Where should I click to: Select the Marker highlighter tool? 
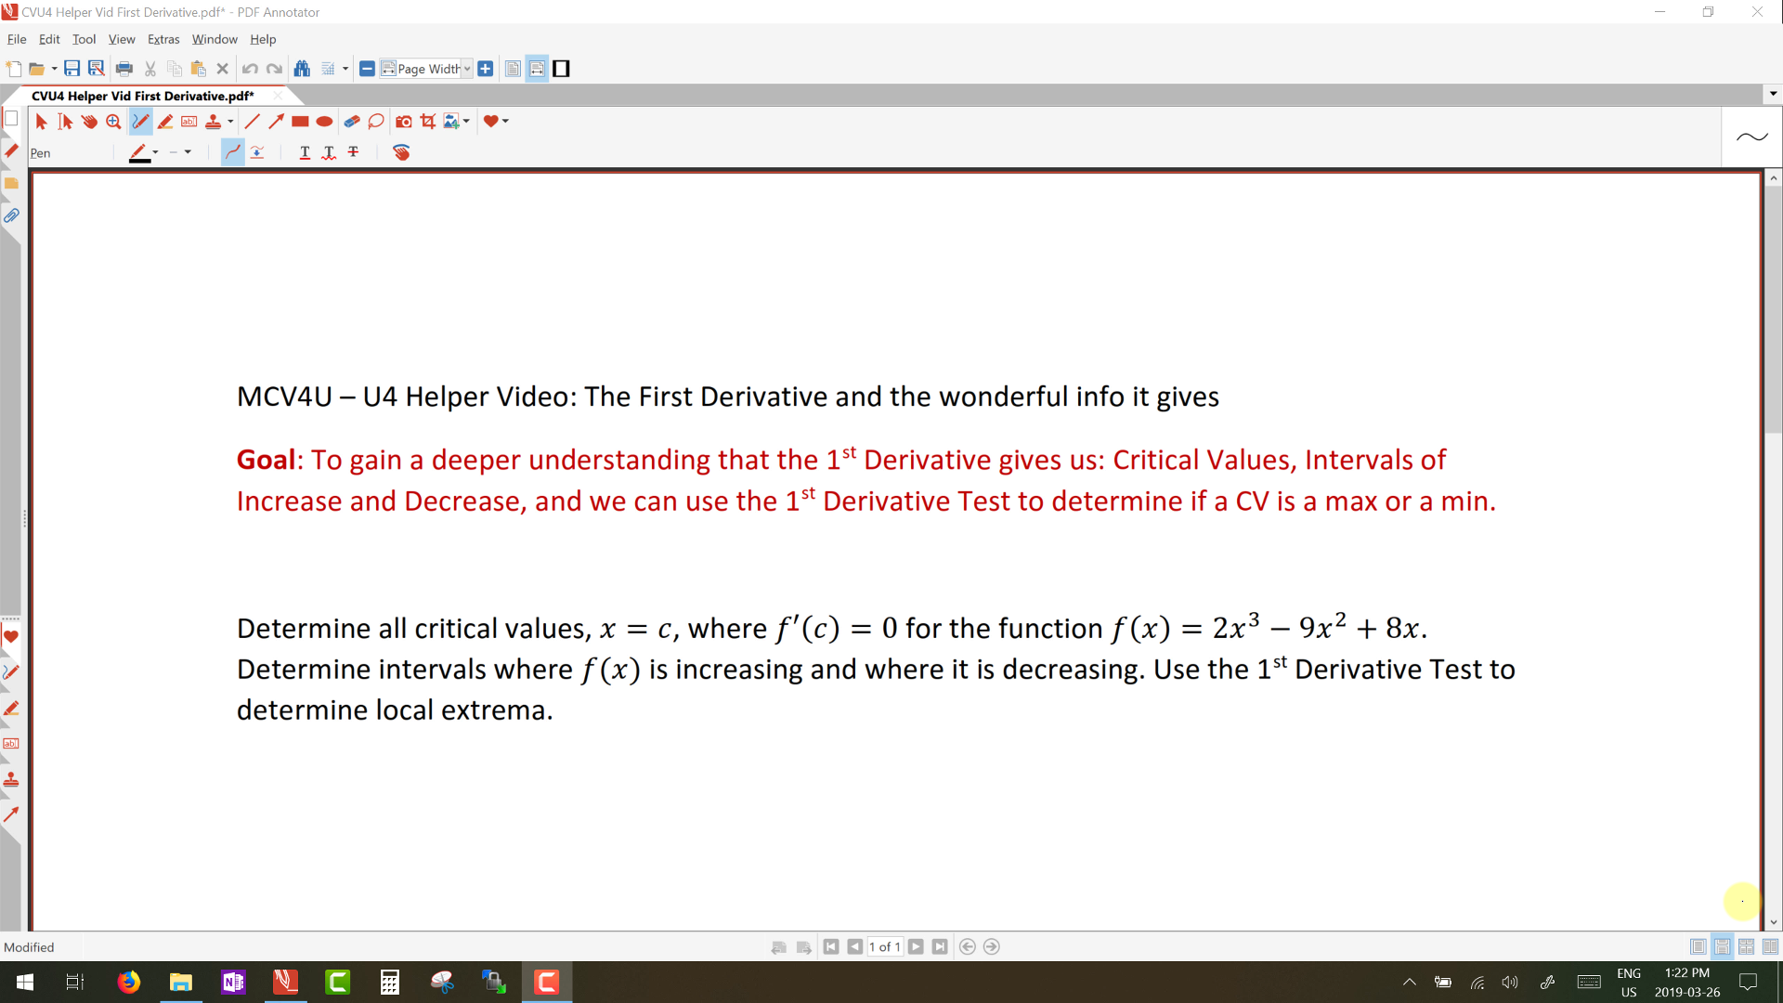pyautogui.click(x=165, y=122)
